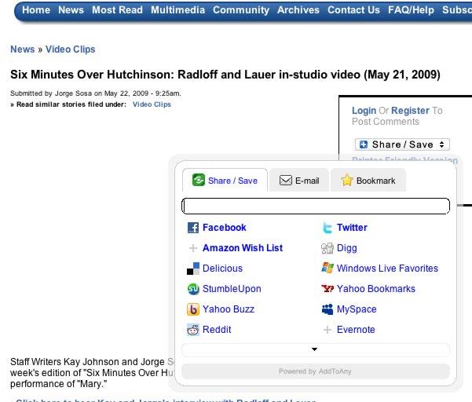Click the Reddit alien icon
Viewport: 472px width, 402px height.
tap(193, 330)
